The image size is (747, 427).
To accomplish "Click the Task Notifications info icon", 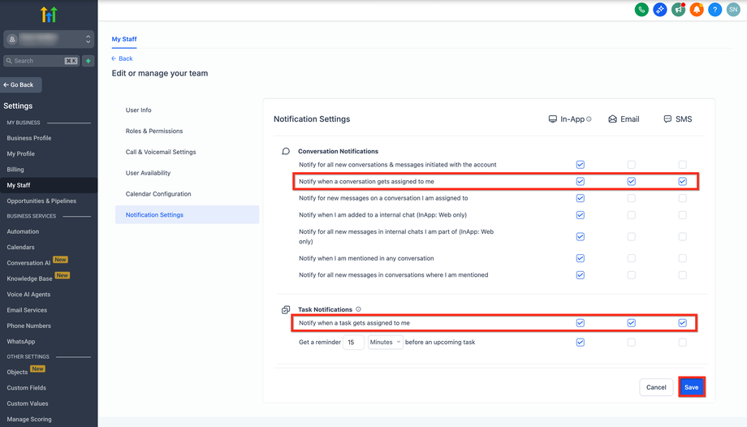I will point(358,309).
